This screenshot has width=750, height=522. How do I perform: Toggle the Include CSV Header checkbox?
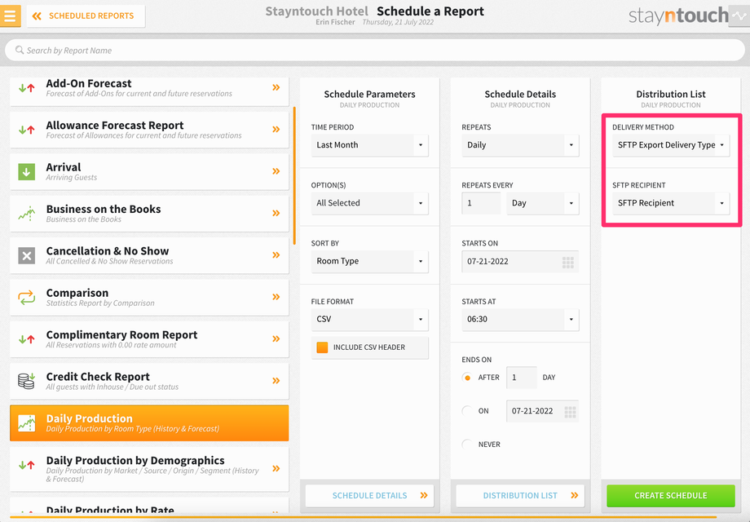[322, 347]
